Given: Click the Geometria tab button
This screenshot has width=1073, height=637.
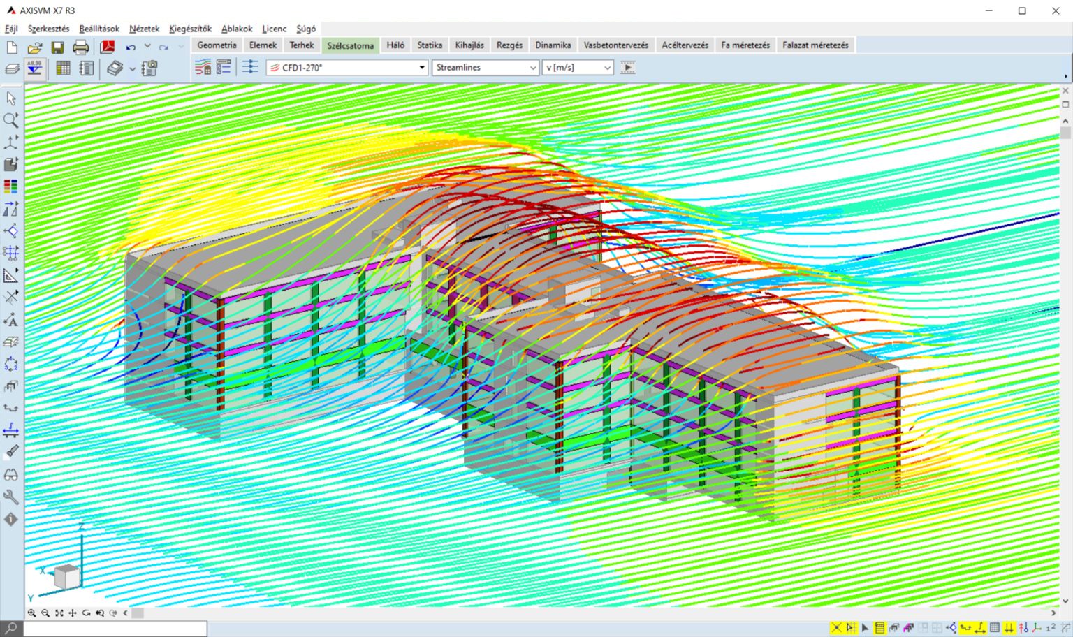Looking at the screenshot, I should click(x=217, y=45).
